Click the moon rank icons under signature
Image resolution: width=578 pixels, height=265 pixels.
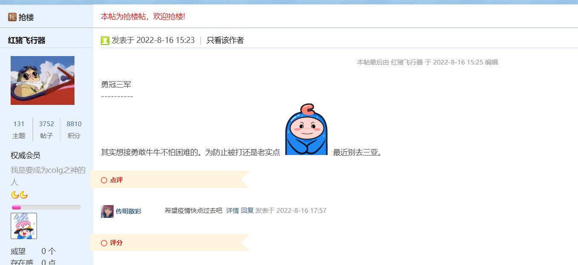tap(19, 195)
